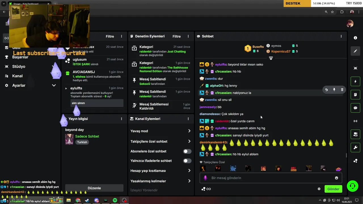Open the wrench tools icon in right sidebar

click(x=355, y=148)
